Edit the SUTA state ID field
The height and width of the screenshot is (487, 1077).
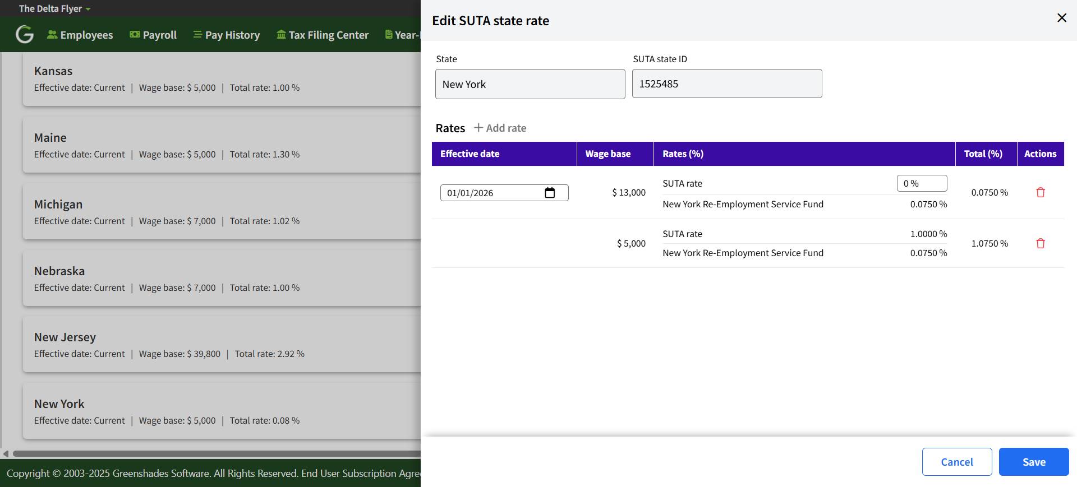726,84
